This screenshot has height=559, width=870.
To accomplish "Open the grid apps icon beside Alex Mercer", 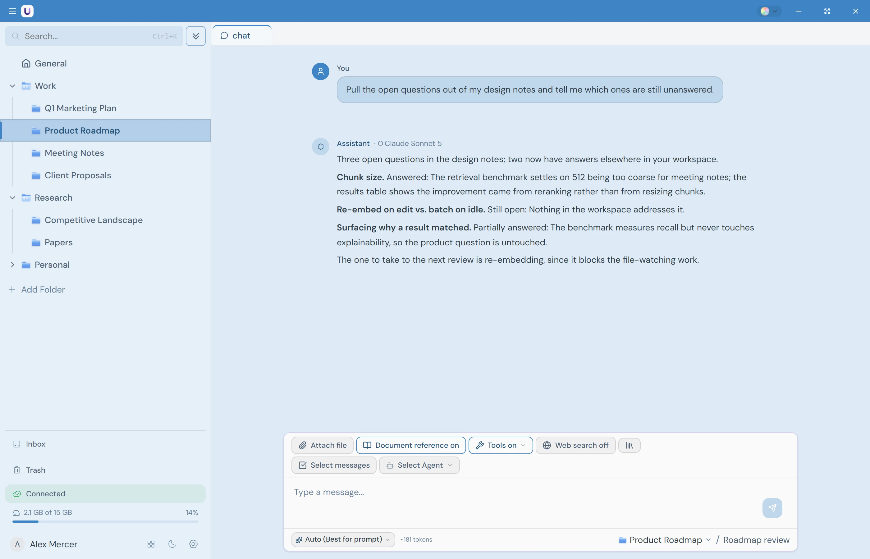I will tap(151, 544).
